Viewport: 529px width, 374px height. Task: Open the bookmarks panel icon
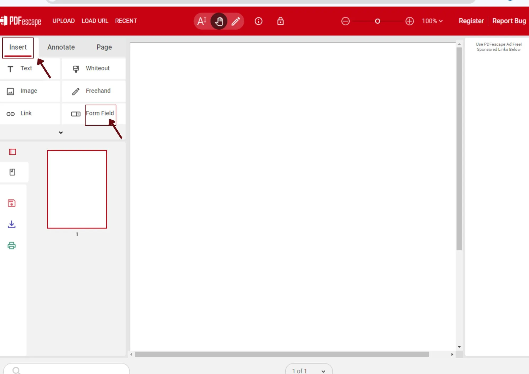click(x=12, y=172)
